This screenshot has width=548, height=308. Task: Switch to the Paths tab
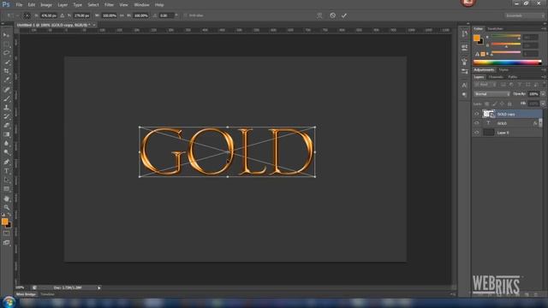click(512, 77)
